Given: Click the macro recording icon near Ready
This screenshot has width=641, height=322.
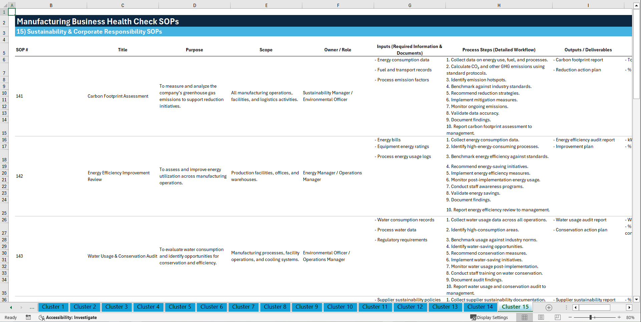Looking at the screenshot, I should coord(28,317).
